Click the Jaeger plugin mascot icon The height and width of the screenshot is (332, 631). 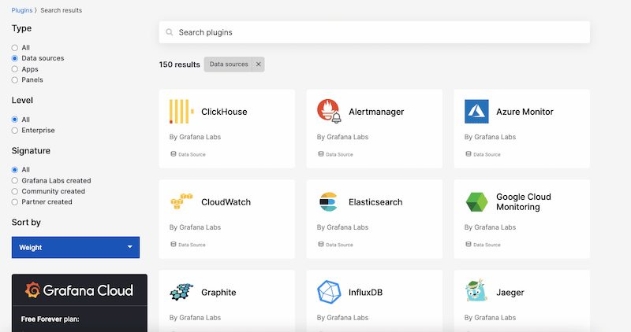point(476,293)
